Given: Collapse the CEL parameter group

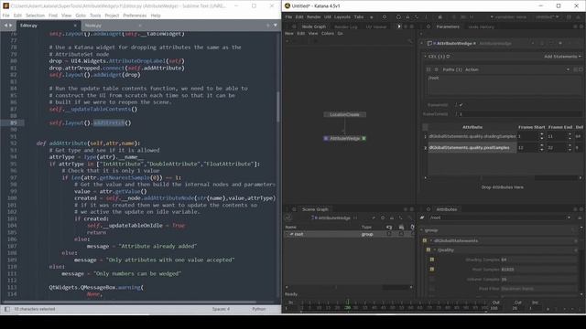Looking at the screenshot, I should [x=425, y=57].
